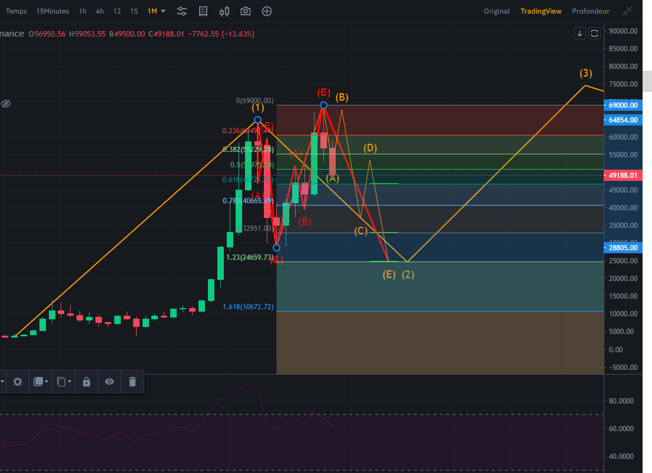Open the indicators settings sliders icon
652x473 pixels.
pyautogui.click(x=182, y=11)
